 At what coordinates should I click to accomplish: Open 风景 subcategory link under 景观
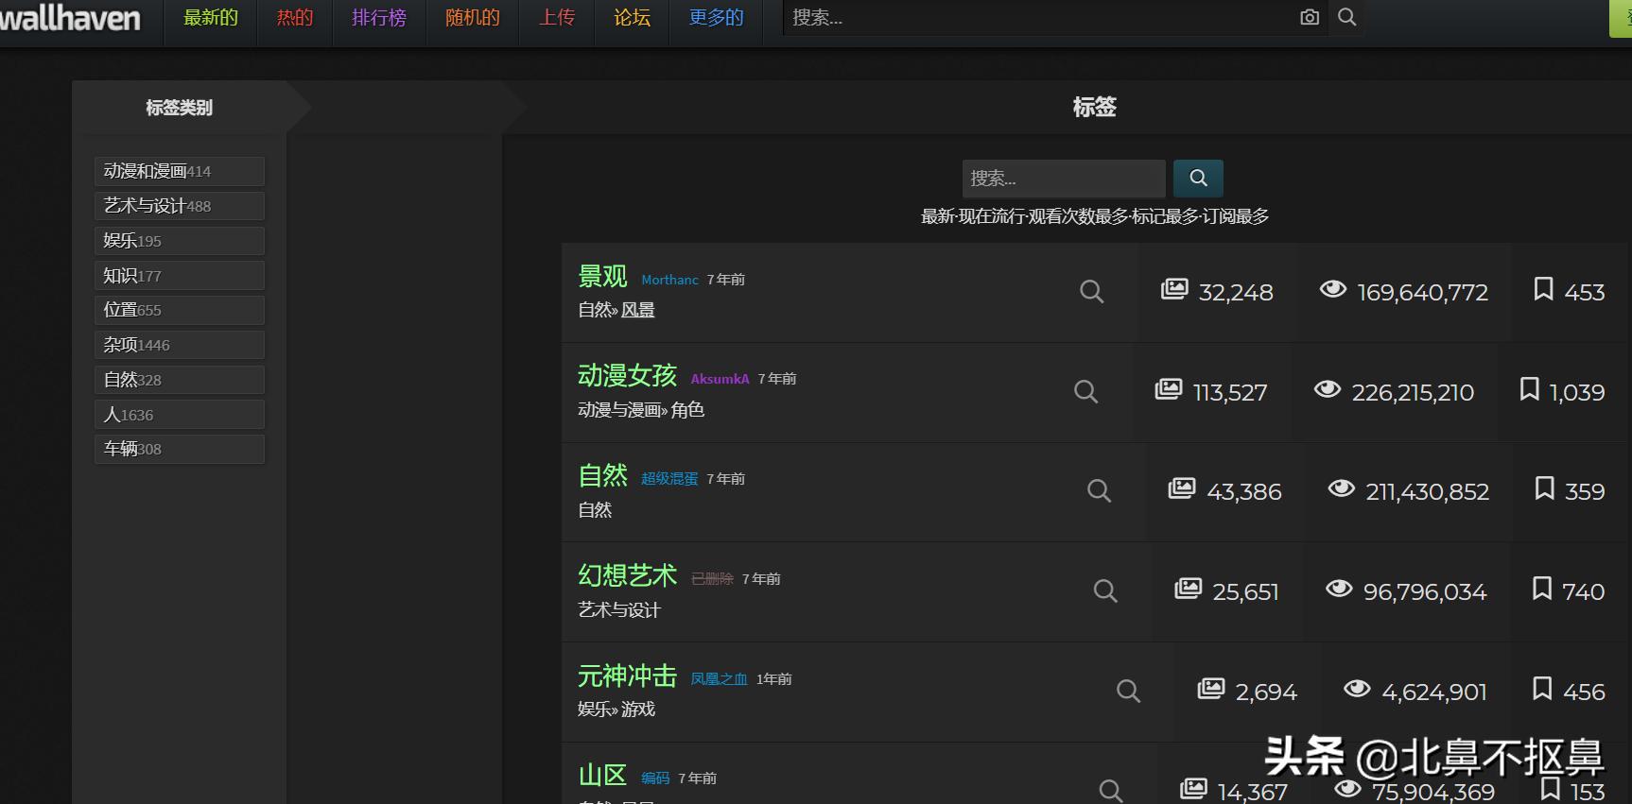click(638, 310)
